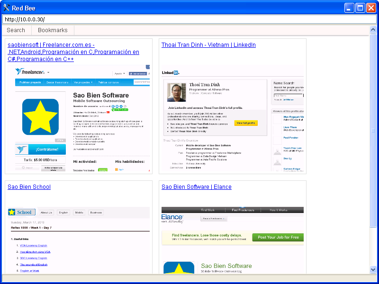379x284 pixels.
Task: Open the Bookmarks tab
Action: click(x=53, y=30)
